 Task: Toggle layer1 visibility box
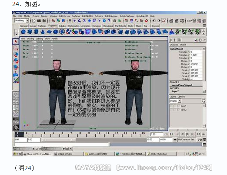(171, 106)
